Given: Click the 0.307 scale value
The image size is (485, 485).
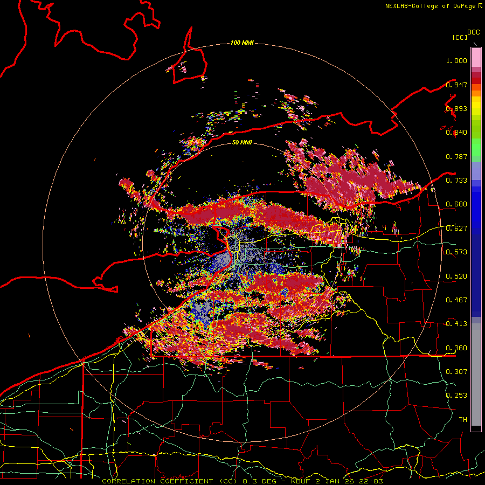Looking at the screenshot, I should pyautogui.click(x=456, y=372).
